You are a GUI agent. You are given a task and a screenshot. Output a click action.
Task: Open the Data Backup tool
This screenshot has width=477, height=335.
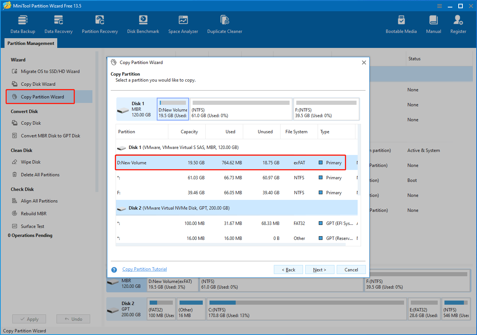(22, 24)
